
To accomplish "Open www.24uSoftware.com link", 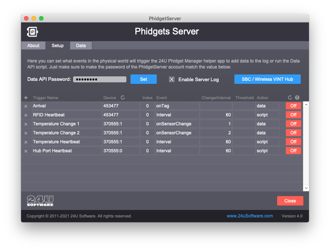I will pos(250,216).
